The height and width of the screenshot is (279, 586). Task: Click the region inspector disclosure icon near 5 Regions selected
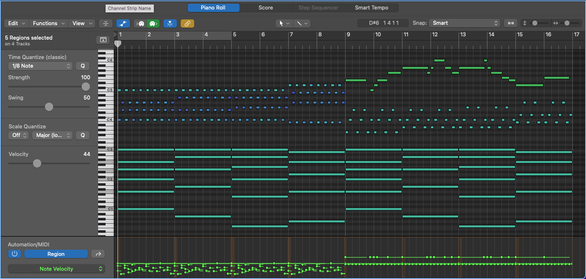(103, 40)
